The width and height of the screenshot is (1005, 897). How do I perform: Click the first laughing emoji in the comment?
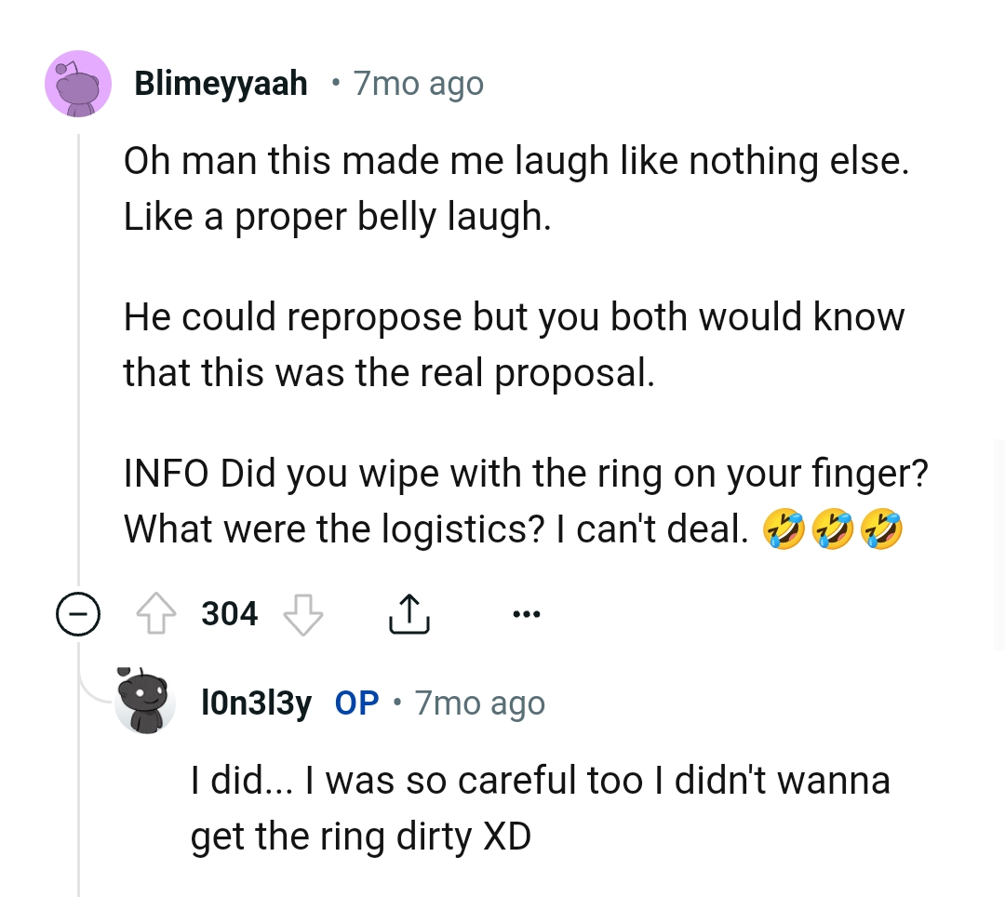point(784,528)
